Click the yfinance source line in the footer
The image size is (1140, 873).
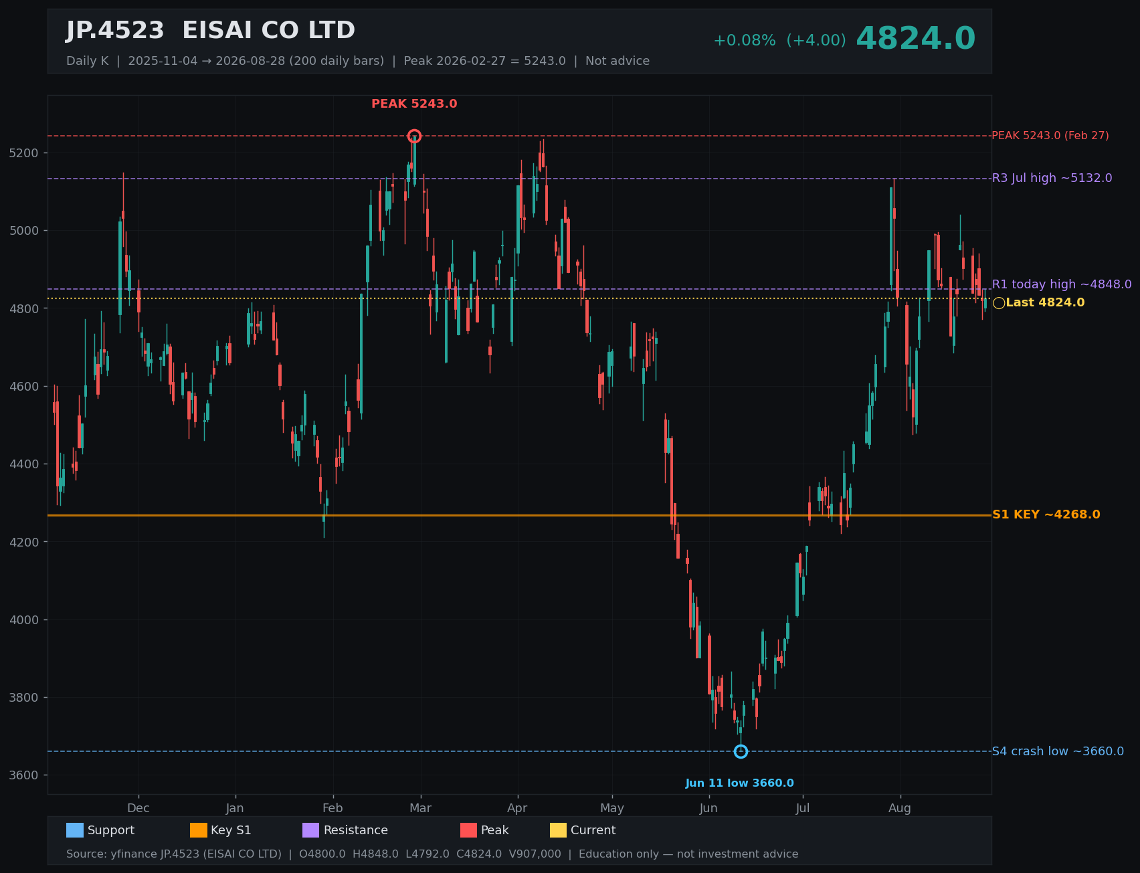point(432,854)
